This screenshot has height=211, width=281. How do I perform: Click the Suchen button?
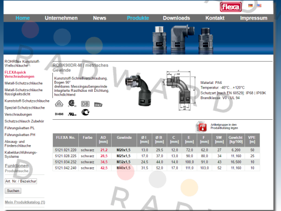[13, 190]
